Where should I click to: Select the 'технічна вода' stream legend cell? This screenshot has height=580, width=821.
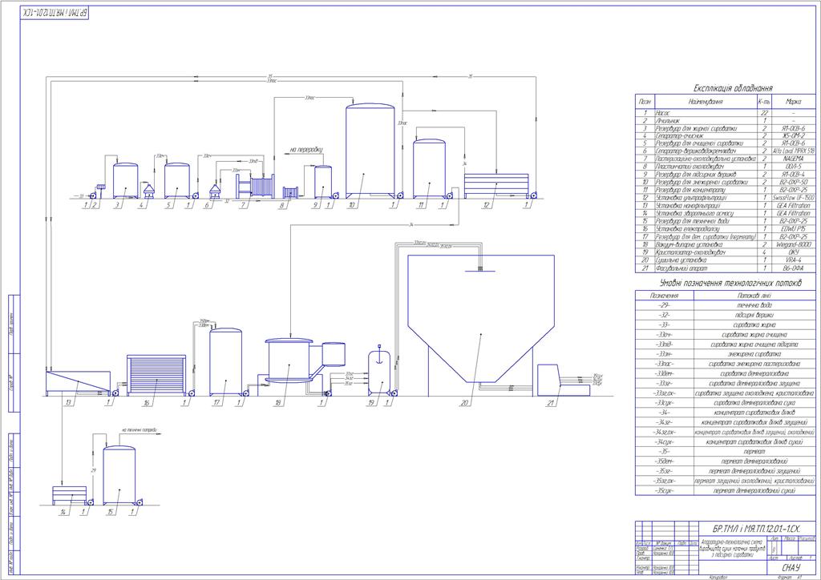click(754, 305)
